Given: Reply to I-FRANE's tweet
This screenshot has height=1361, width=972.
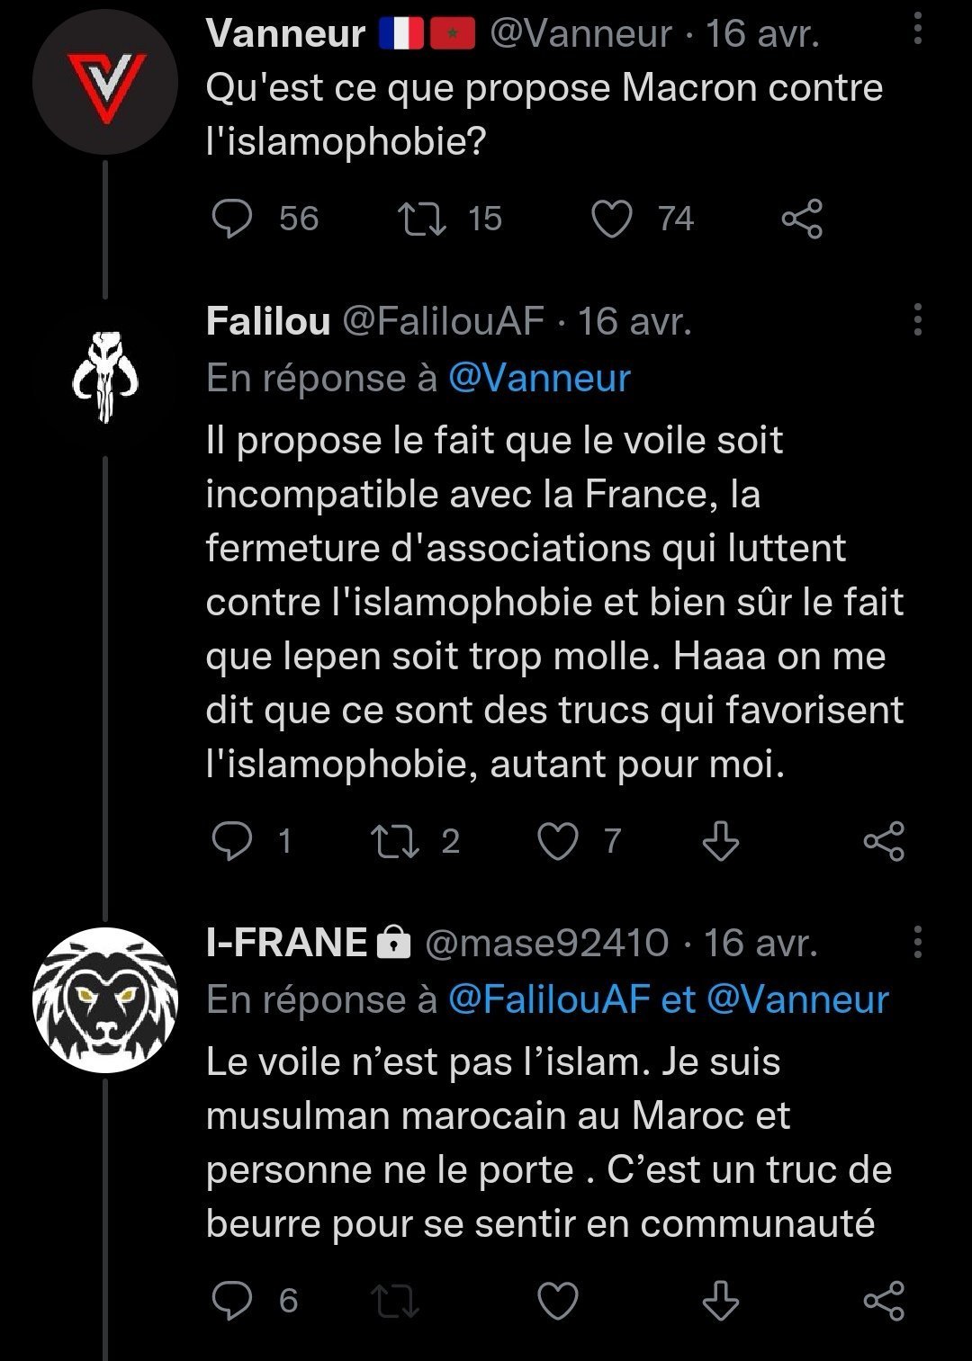Looking at the screenshot, I should [232, 1301].
